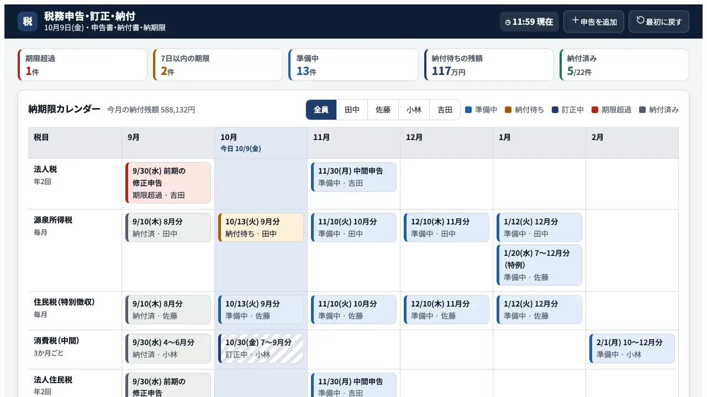Select the 全員 filter tab
The height and width of the screenshot is (397, 707).
point(321,110)
